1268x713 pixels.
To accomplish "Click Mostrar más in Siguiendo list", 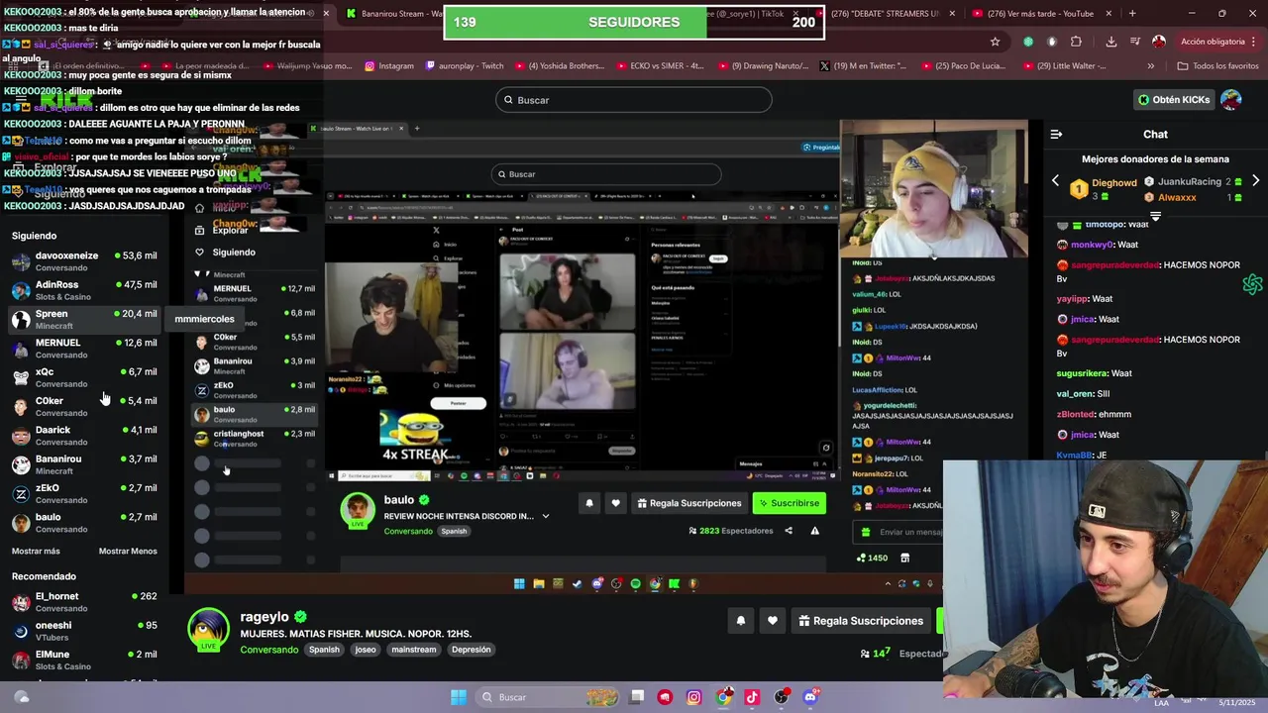I will click(36, 552).
